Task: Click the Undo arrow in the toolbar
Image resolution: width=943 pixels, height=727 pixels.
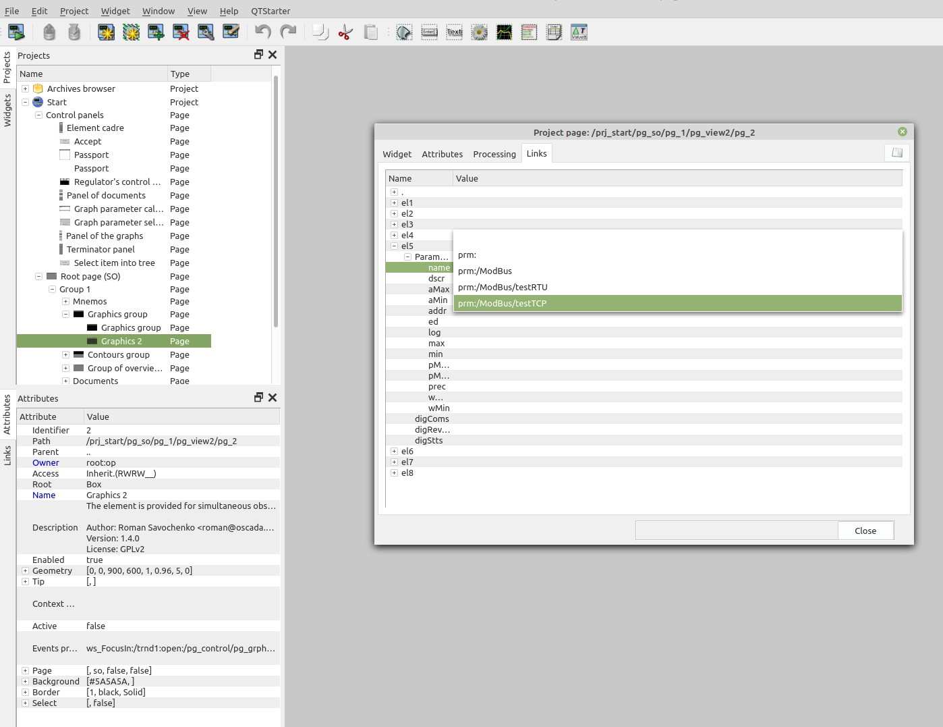Action: click(x=262, y=32)
